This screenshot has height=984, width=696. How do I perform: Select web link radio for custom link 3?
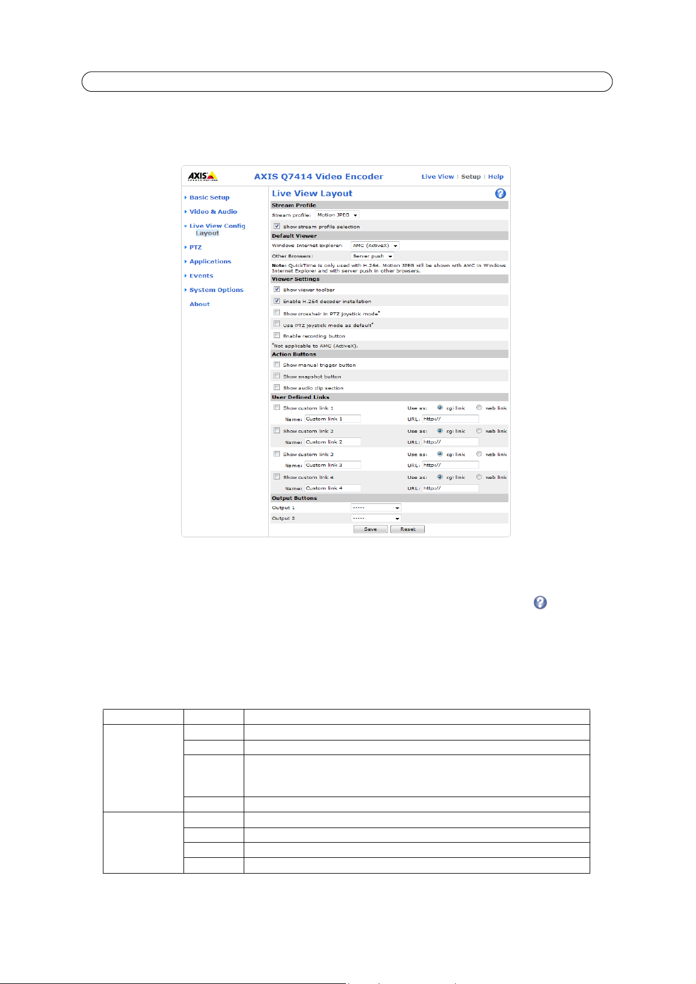point(479,454)
